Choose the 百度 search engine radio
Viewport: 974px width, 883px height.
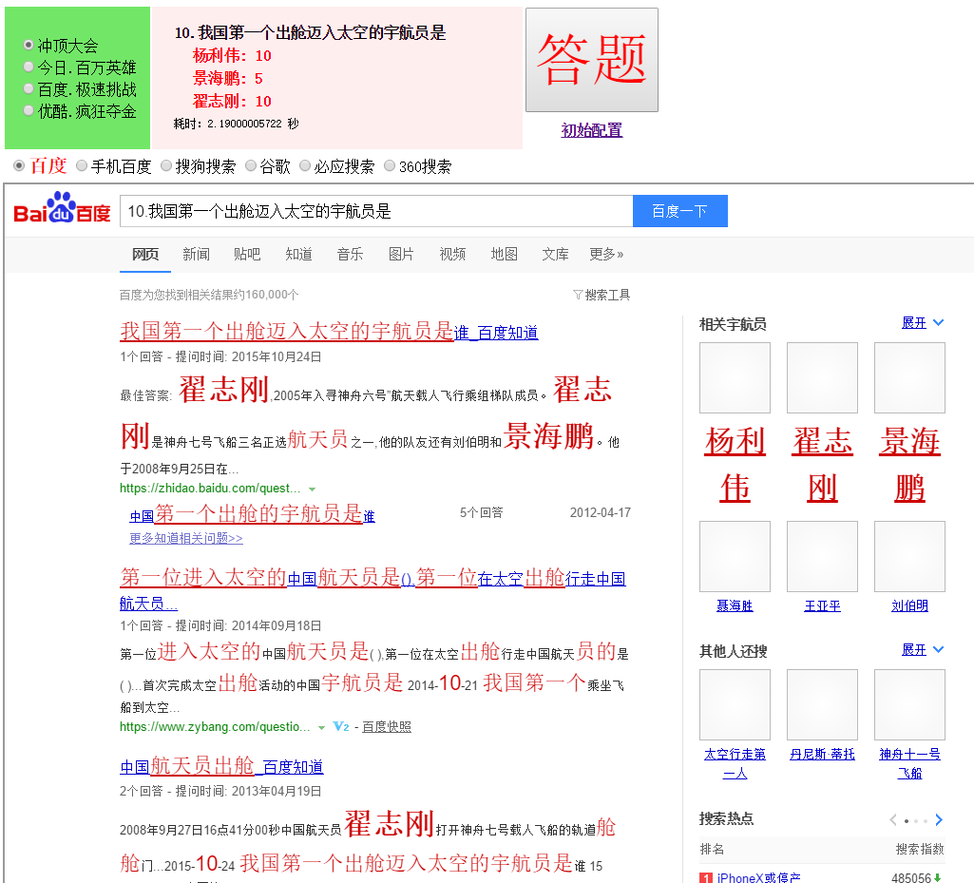point(19,166)
